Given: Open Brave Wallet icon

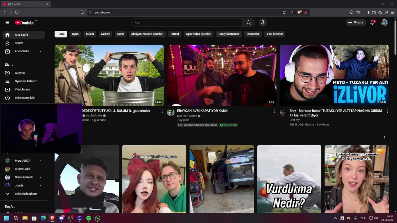Looking at the screenshot, I should pos(374,12).
